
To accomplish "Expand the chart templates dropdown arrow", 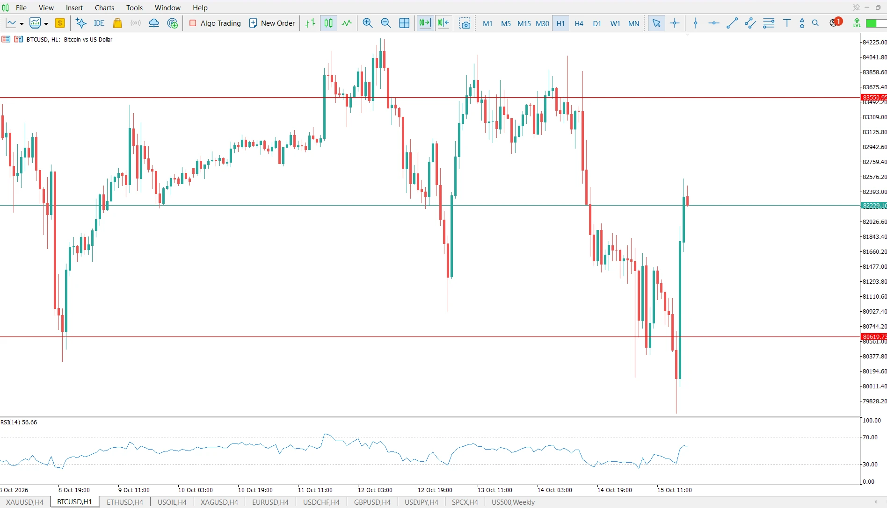I will point(46,23).
